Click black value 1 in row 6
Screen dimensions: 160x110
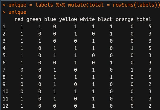tap(111, 63)
